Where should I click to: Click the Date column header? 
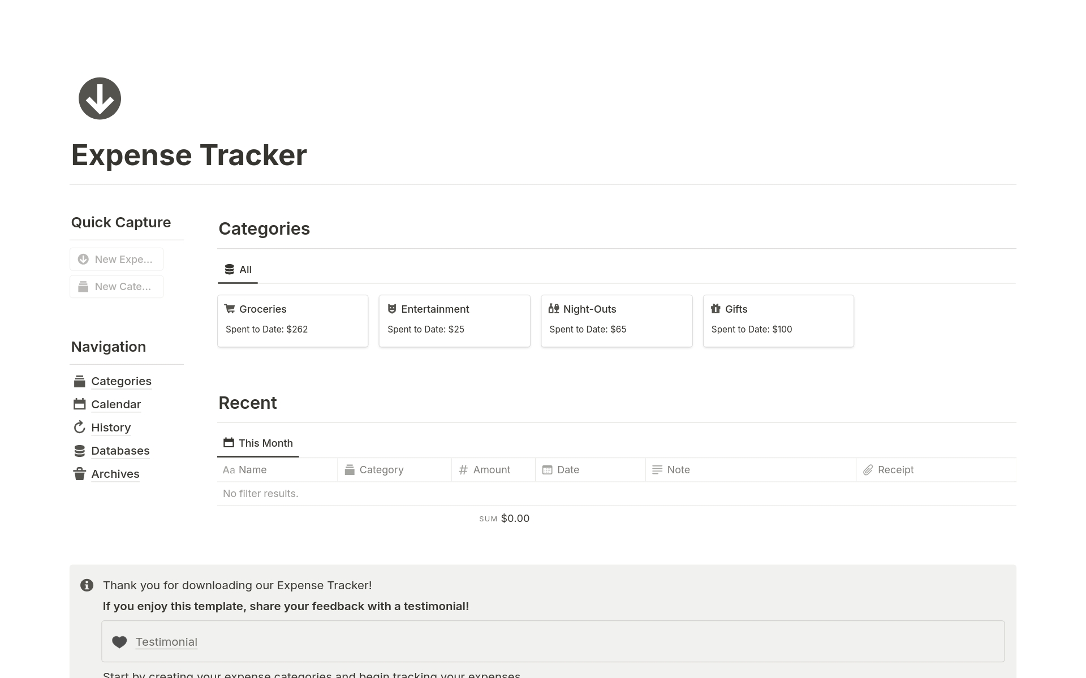pos(567,470)
